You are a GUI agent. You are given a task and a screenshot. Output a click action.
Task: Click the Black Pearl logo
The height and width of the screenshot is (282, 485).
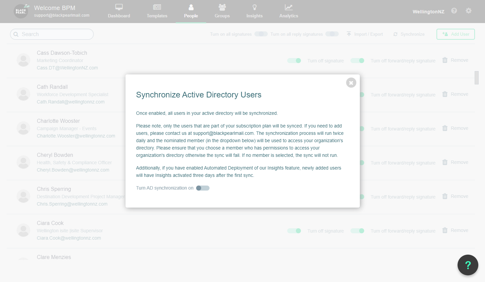point(21,11)
